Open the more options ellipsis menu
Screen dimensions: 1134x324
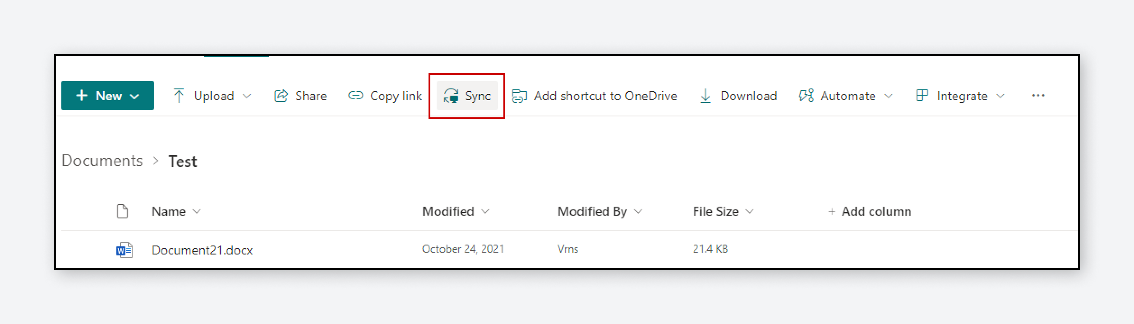(1038, 96)
